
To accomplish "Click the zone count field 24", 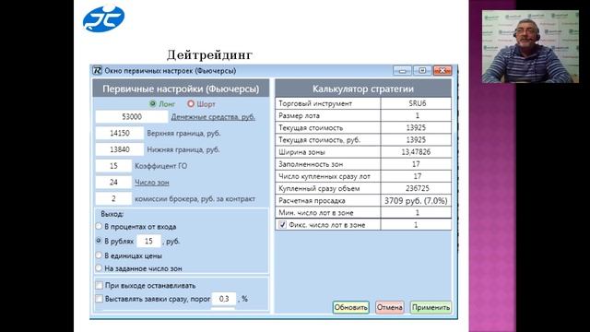I will coord(113,183).
